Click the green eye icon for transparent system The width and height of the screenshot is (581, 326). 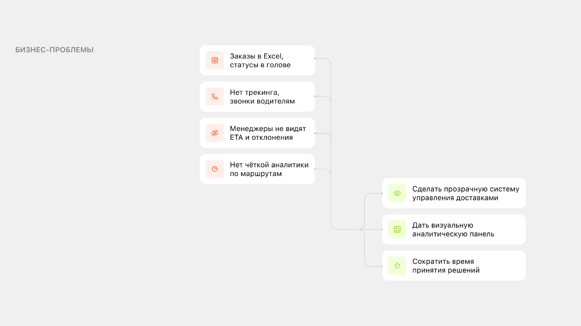[x=397, y=193]
